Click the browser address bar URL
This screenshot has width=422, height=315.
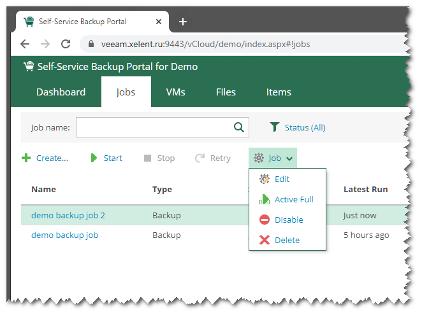(x=206, y=44)
